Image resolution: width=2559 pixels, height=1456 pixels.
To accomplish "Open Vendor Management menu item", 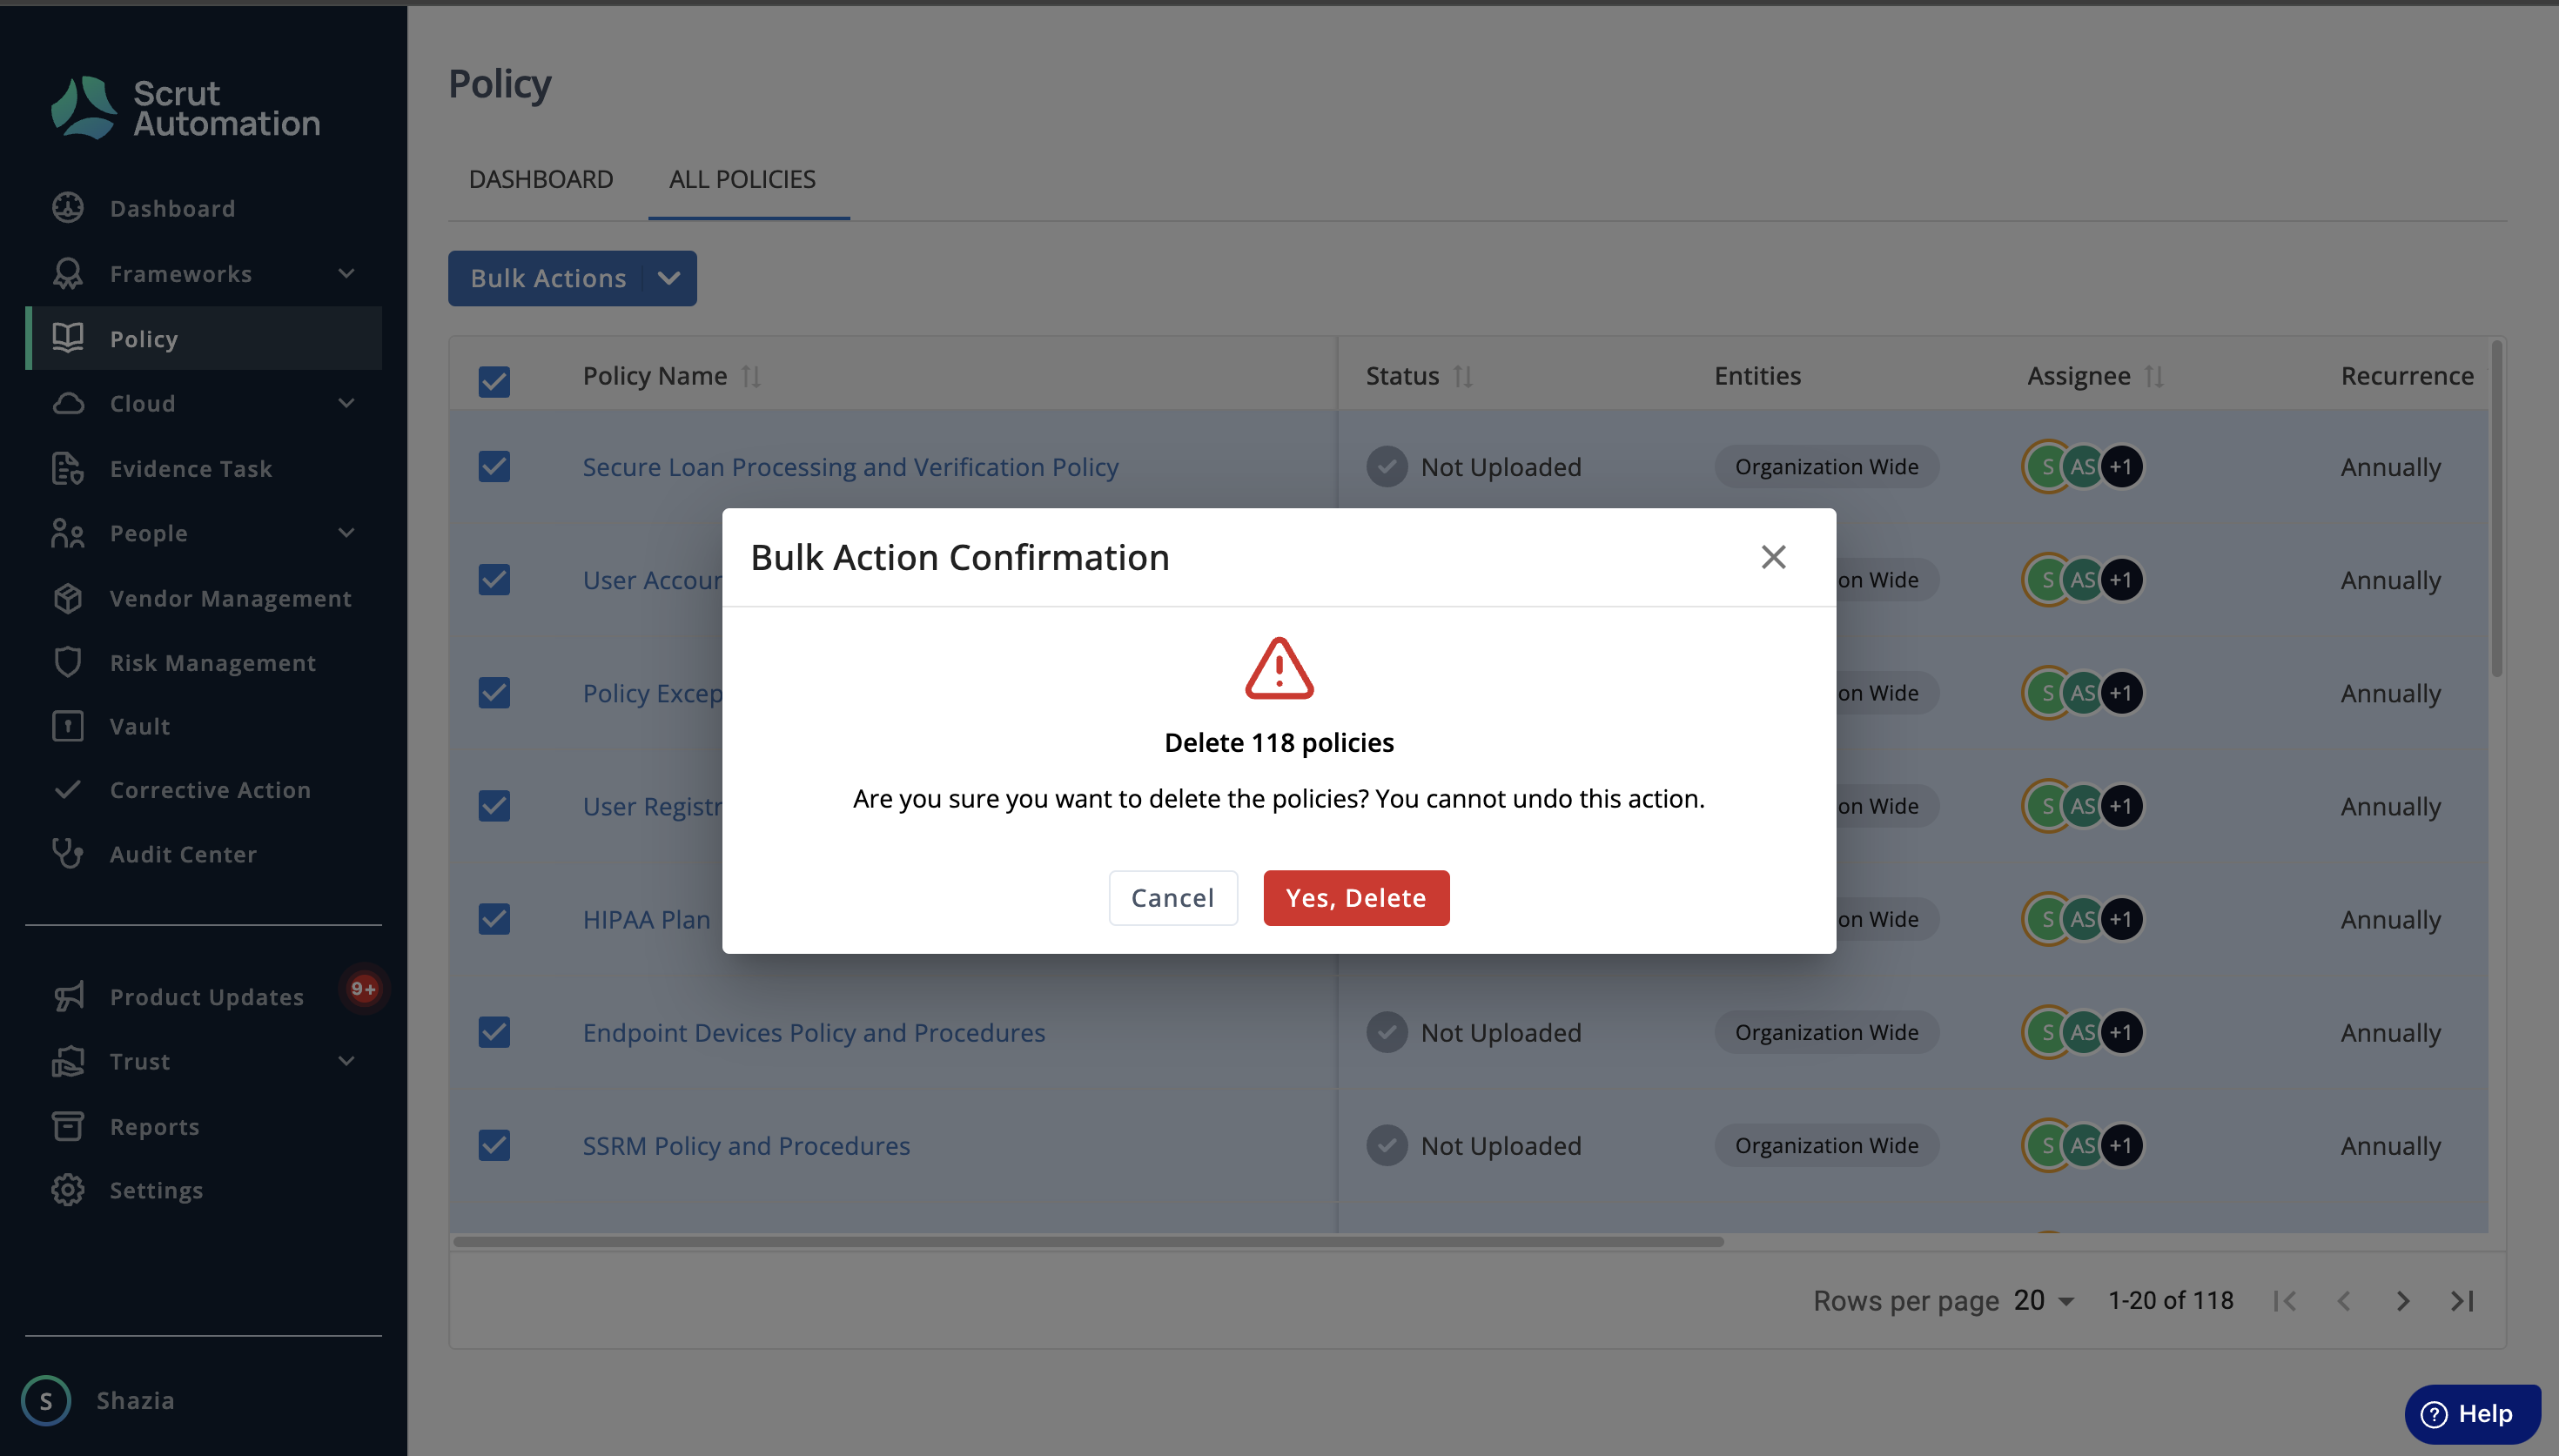I will [203, 598].
